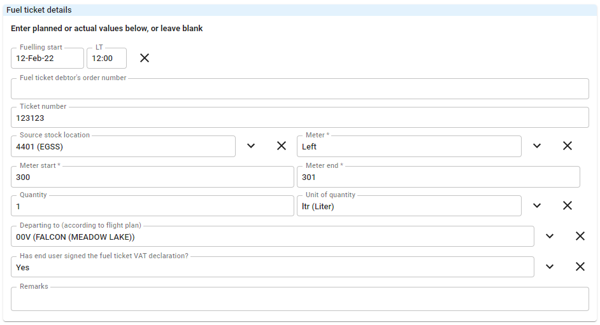Clear the VAT declaration answer
Viewport: 600px width, 325px height.
pos(580,266)
